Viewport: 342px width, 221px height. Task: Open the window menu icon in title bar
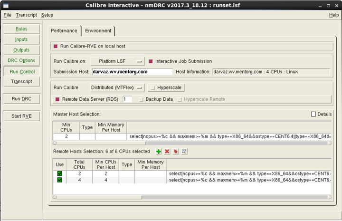[6, 4]
